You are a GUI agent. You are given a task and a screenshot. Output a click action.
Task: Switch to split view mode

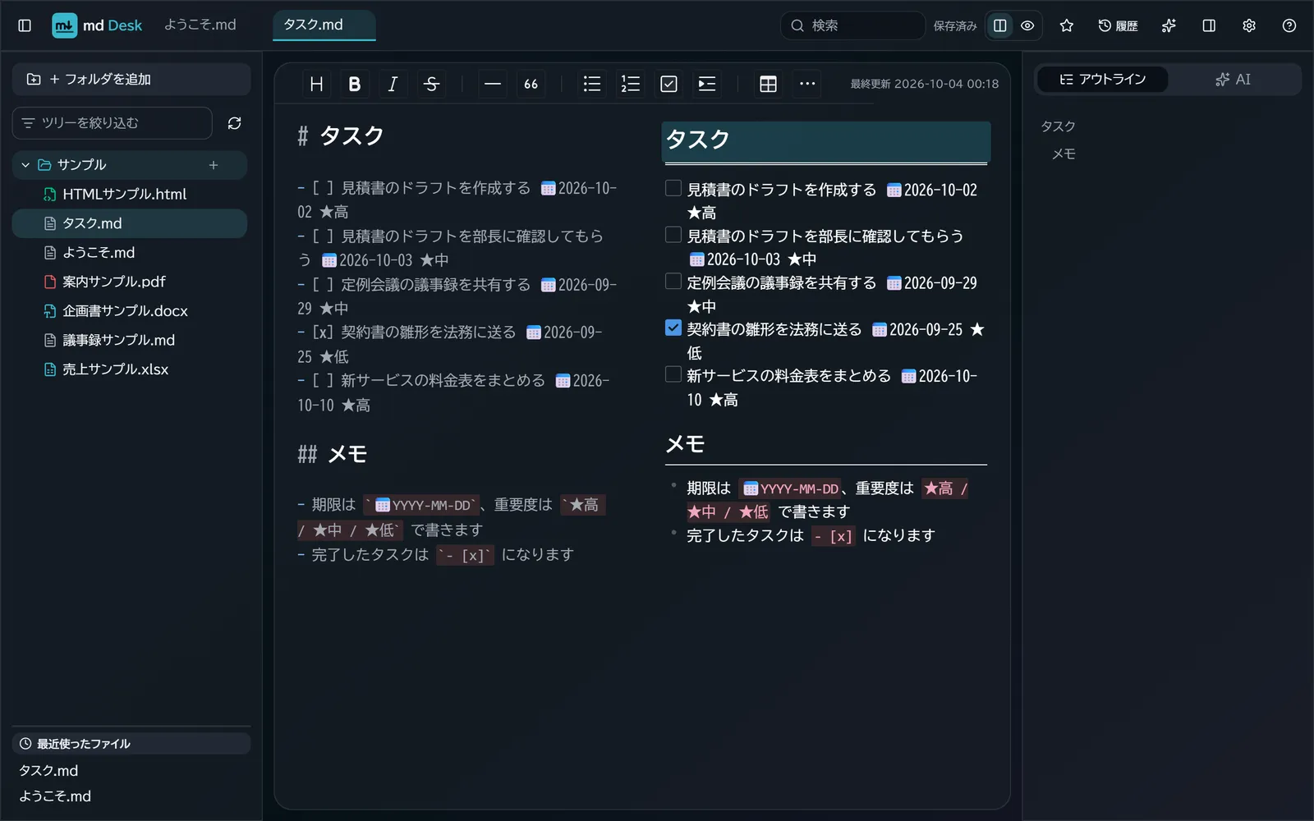[x=1000, y=25]
